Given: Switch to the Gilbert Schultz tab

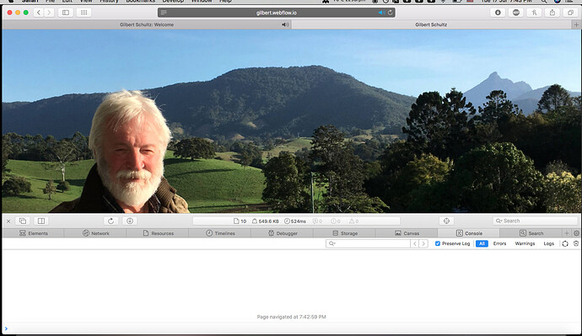Looking at the screenshot, I should click(431, 24).
